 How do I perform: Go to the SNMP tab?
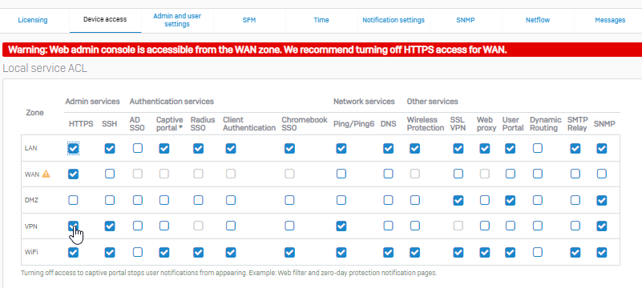pos(466,20)
